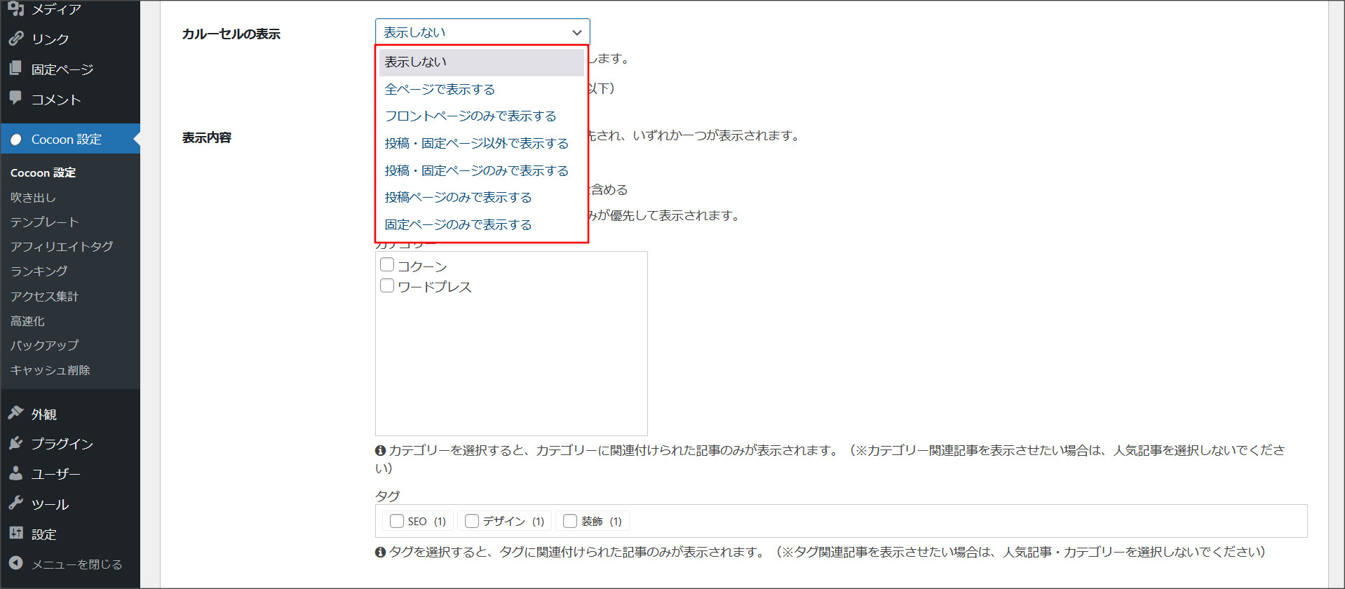Click the dropdown chevron arrow of carousel select

(576, 32)
